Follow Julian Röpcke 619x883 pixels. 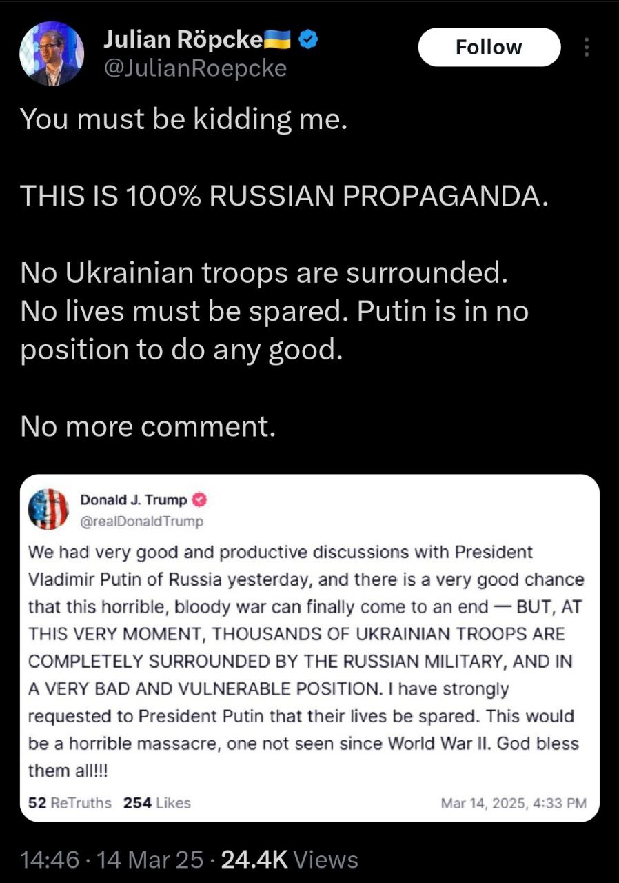489,47
